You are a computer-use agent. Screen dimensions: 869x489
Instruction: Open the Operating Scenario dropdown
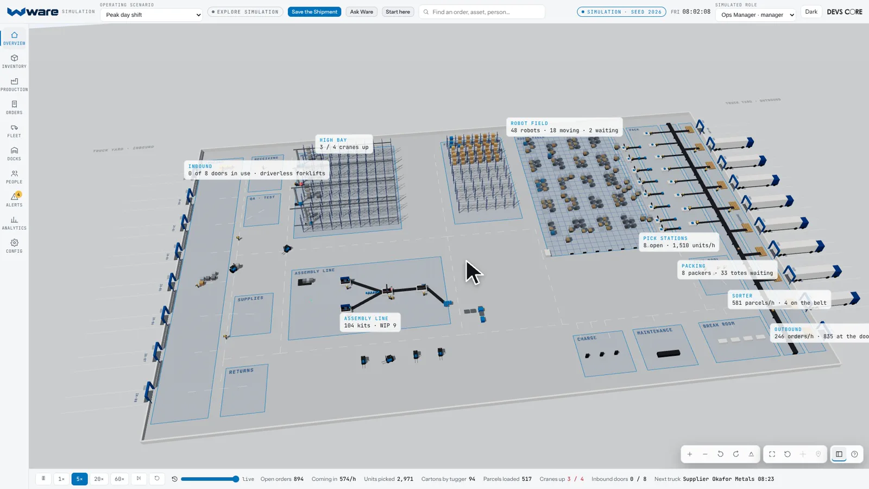(152, 15)
